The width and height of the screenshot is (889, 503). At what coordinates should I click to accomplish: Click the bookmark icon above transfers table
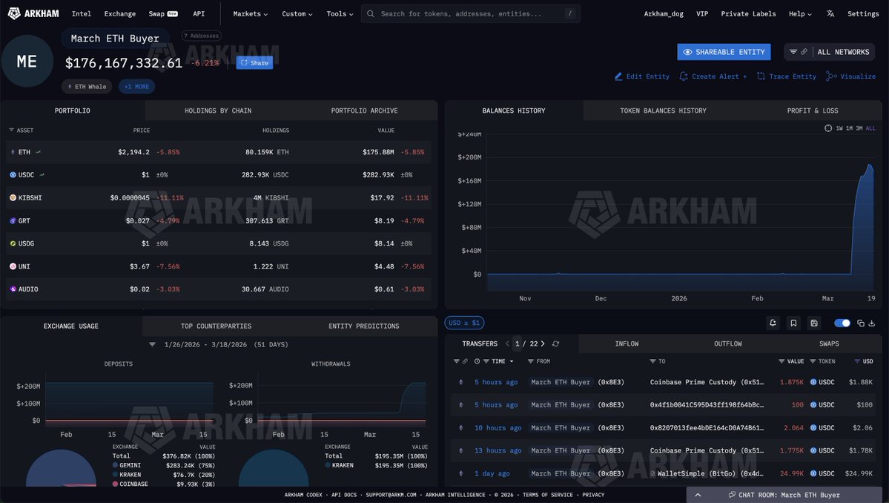click(x=793, y=323)
